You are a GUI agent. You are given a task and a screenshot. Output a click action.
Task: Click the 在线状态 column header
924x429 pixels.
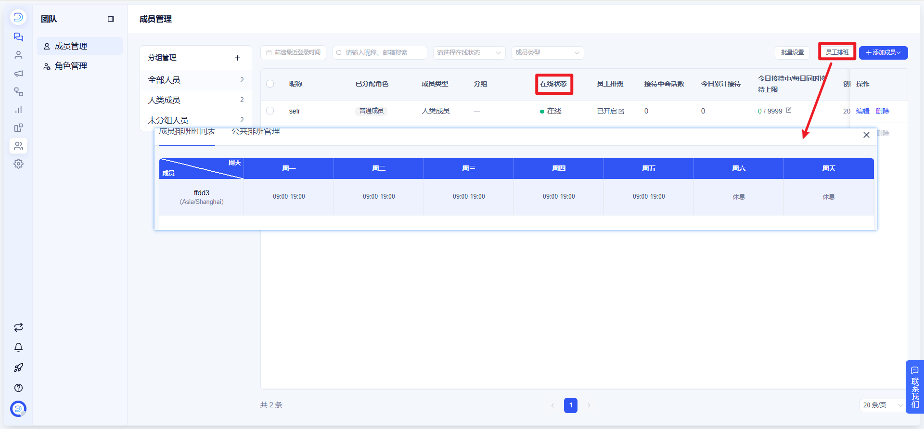coord(553,84)
